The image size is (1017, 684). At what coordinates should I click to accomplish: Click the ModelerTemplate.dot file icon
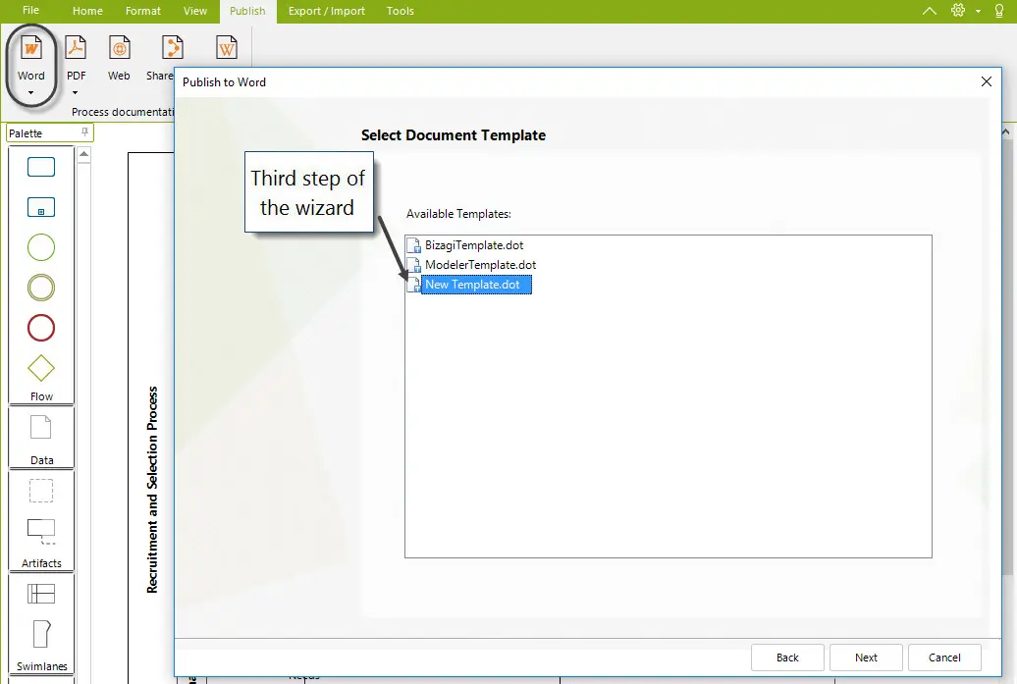point(414,265)
